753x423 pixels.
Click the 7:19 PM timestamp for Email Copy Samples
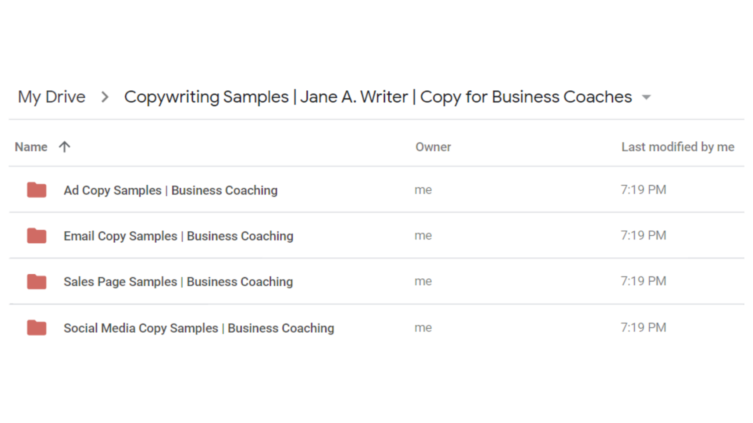coord(643,236)
